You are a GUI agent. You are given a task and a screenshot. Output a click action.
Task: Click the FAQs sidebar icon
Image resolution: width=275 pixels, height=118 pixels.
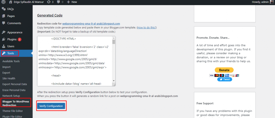point(4,9)
